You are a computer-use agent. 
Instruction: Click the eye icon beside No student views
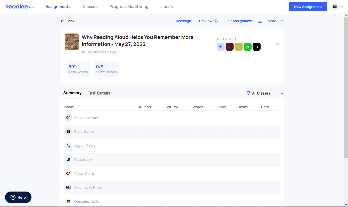point(84,52)
